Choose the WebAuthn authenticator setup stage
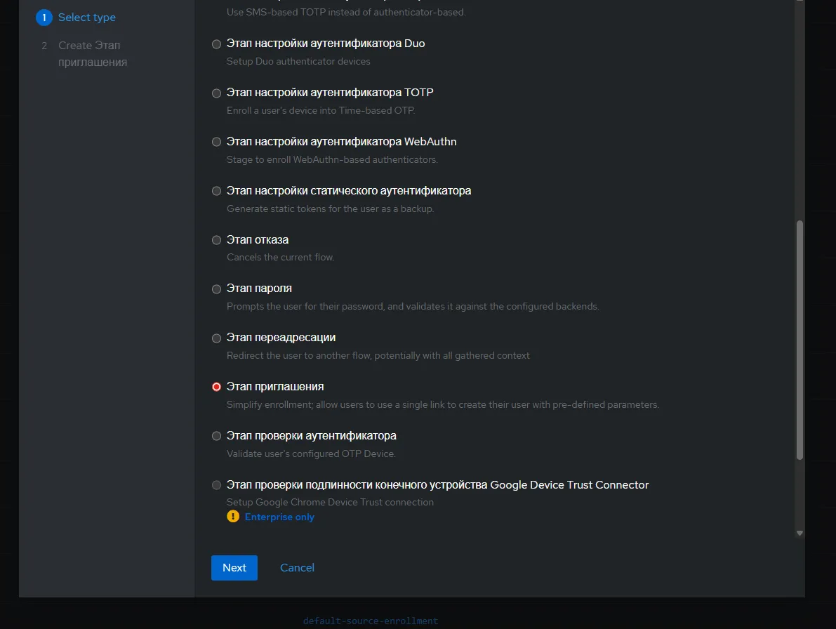 (x=216, y=142)
